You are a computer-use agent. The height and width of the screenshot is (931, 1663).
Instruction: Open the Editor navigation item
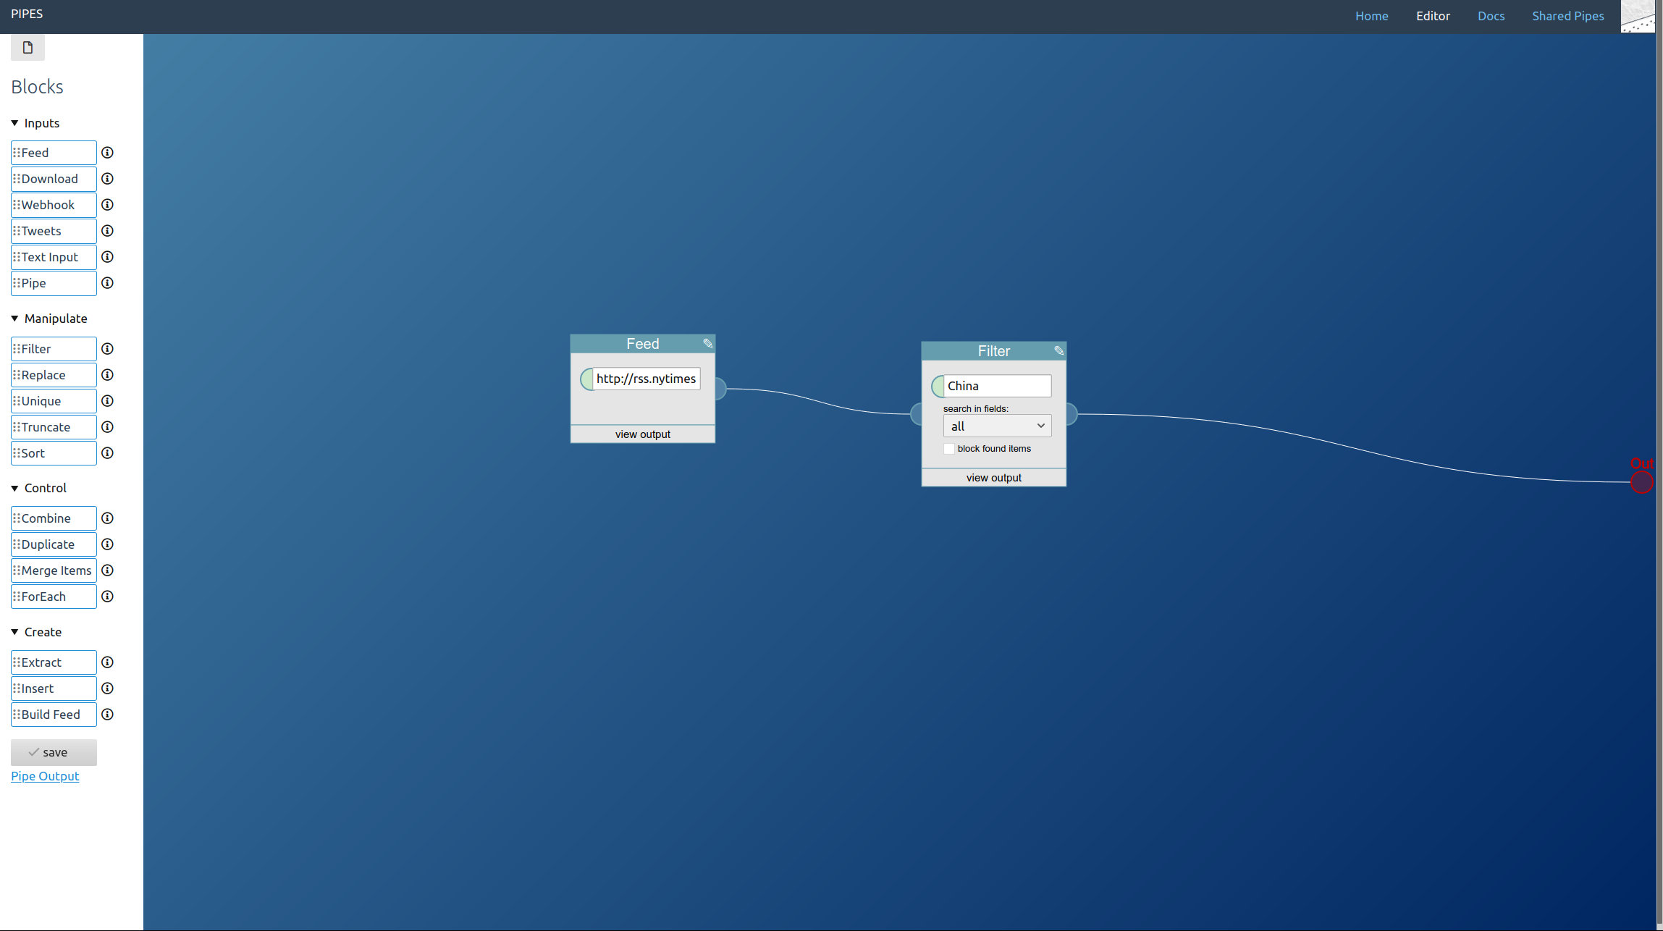point(1433,16)
